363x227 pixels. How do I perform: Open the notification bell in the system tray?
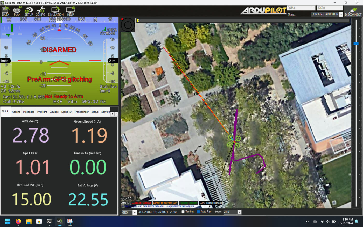(357, 222)
